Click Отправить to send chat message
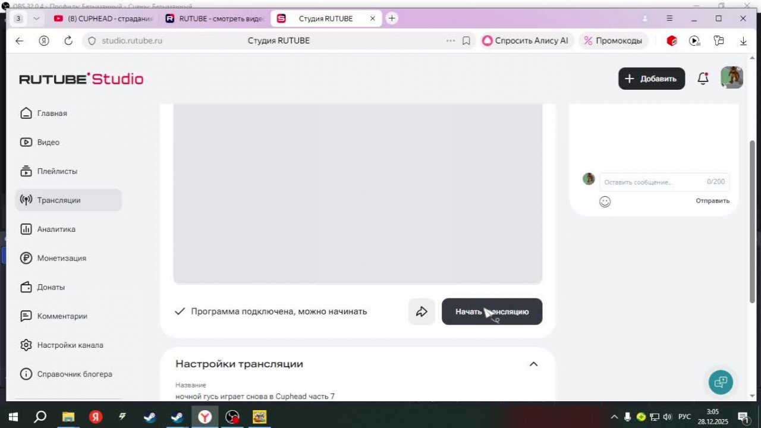The width and height of the screenshot is (761, 428). [x=713, y=201]
